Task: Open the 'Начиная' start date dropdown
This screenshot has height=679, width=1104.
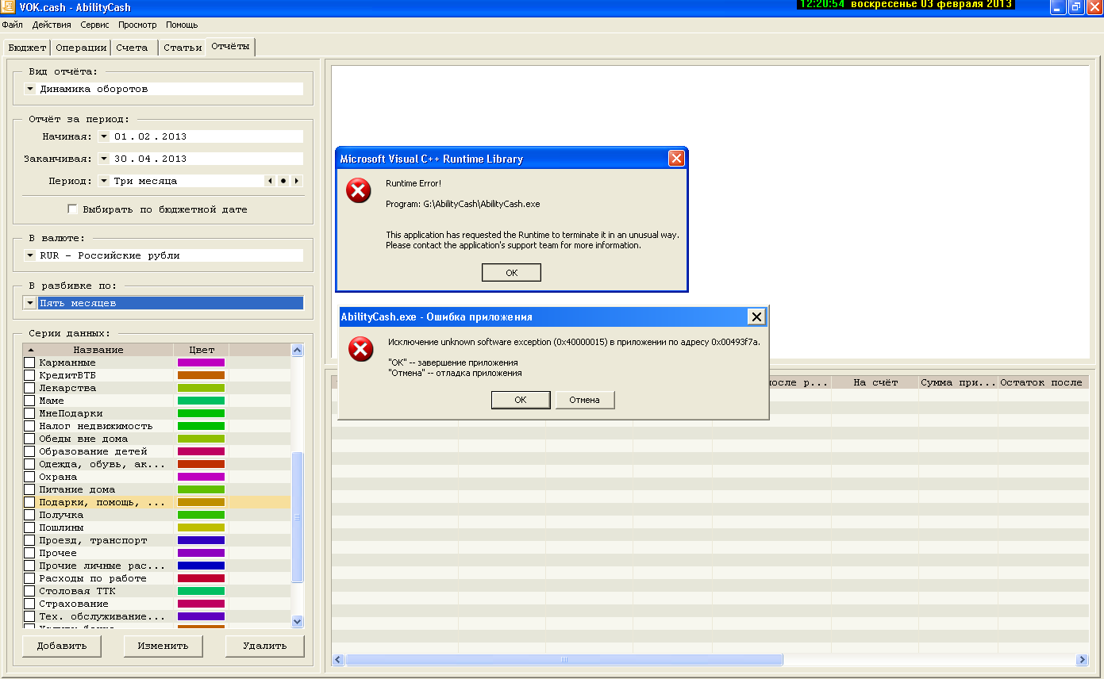Action: tap(103, 136)
